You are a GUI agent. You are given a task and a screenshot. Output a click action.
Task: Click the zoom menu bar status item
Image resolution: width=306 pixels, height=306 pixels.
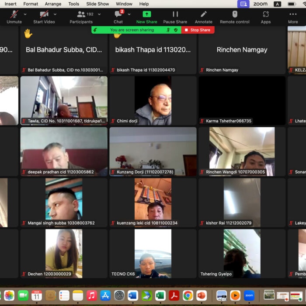tap(261, 4)
